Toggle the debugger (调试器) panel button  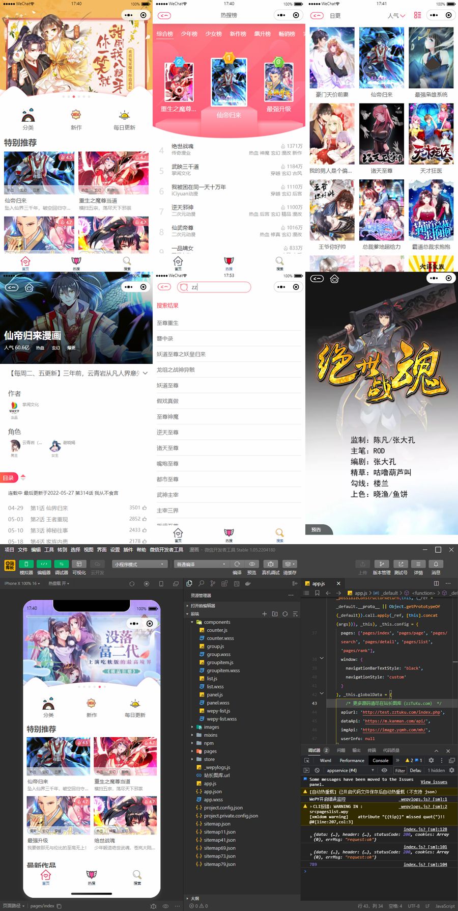(62, 564)
